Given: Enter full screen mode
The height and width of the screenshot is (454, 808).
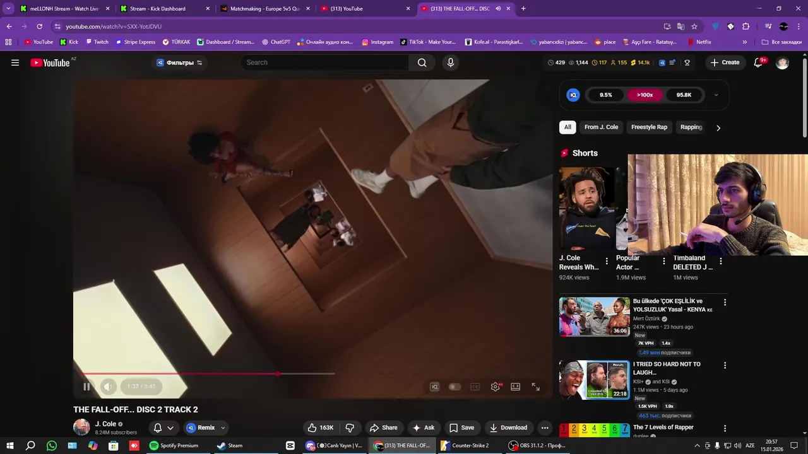Looking at the screenshot, I should [x=535, y=387].
